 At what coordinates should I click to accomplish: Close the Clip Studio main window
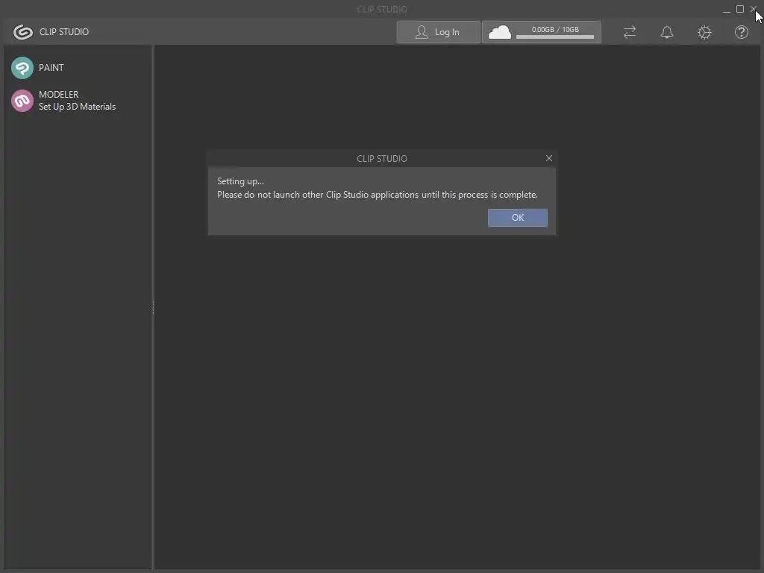(x=754, y=9)
